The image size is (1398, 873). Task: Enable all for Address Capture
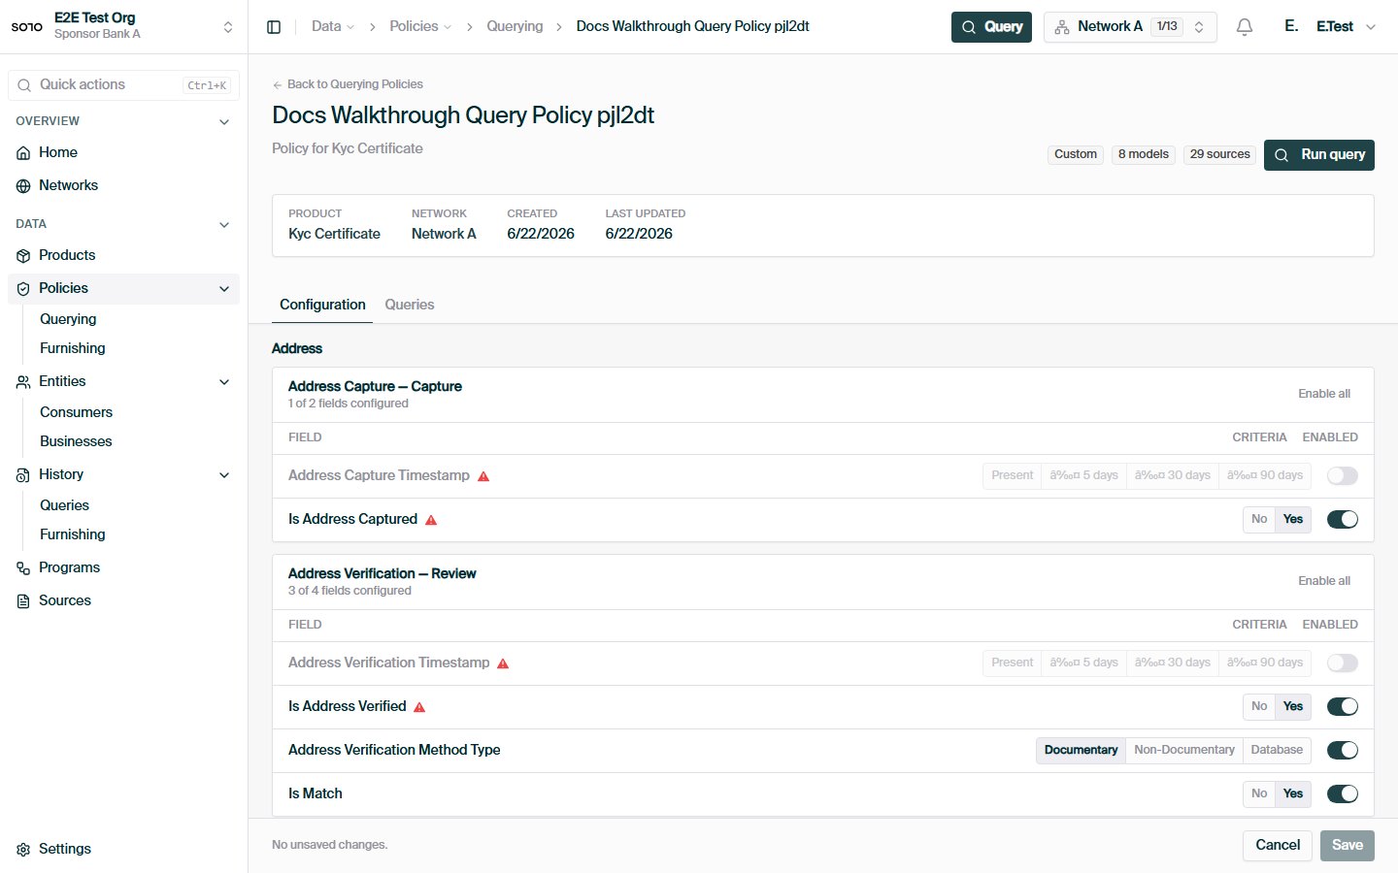[1324, 394]
